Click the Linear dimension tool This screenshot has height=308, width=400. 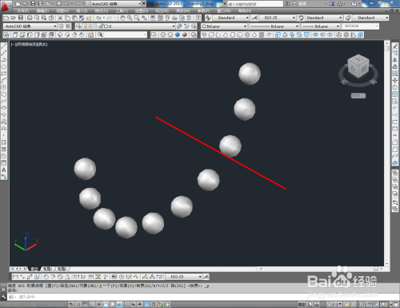15,277
